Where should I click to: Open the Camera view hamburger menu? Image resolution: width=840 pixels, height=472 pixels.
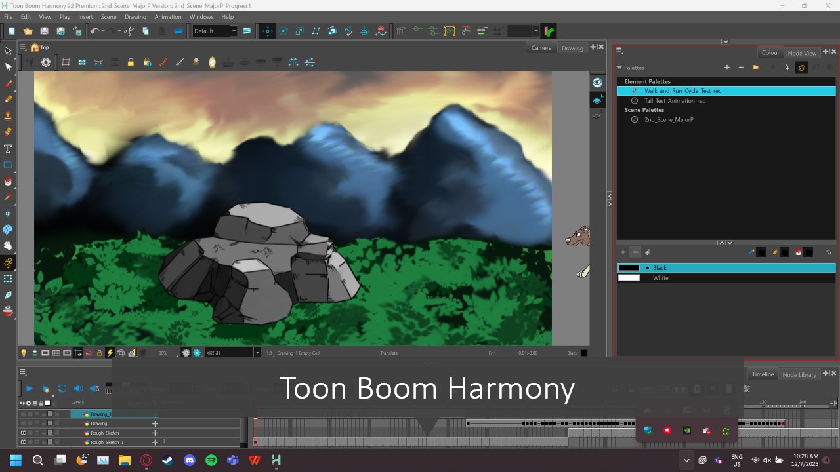22,47
